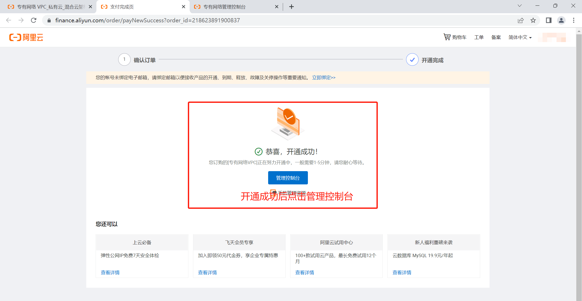Viewport: 582px width, 301px height.
Task: Click the padlock site info icon
Action: tap(49, 20)
